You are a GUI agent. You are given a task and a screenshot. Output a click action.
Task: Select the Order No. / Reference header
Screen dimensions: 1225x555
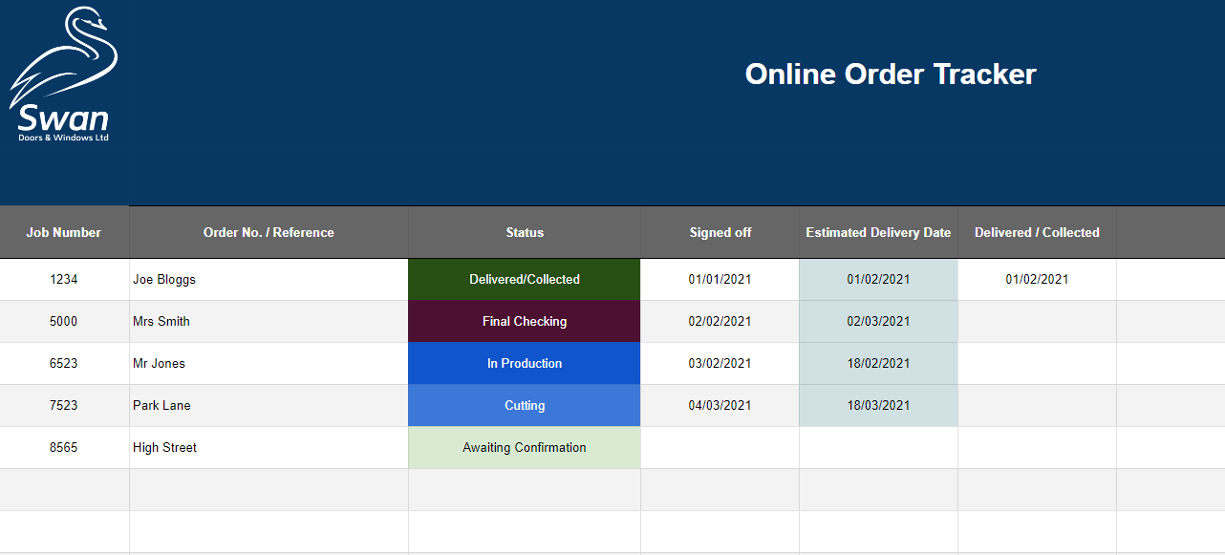tap(269, 232)
